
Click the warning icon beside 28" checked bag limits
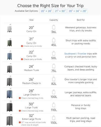[x=20, y=98]
